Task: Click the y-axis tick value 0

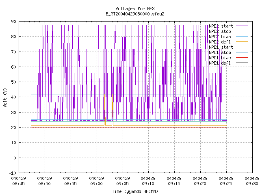Action: [15, 158]
